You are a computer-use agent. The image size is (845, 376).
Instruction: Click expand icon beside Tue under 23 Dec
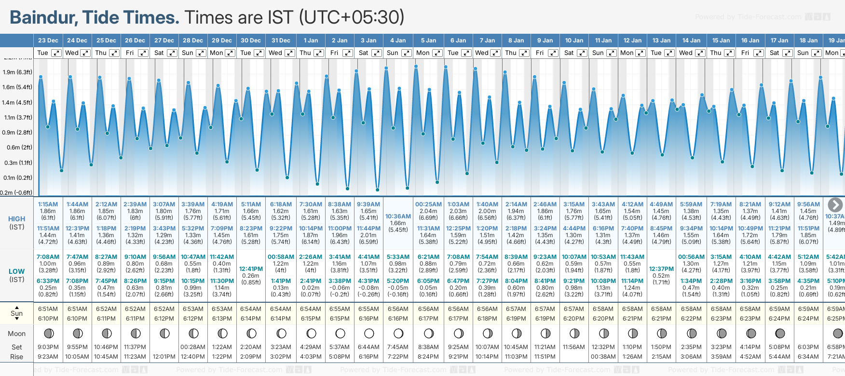pos(56,53)
